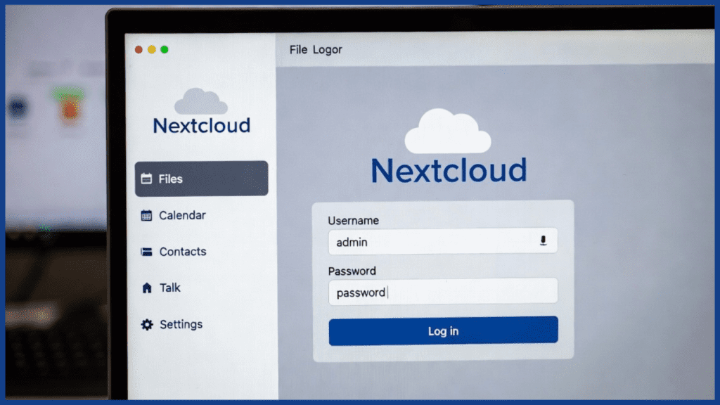Click the Contacts icon in the sidebar
This screenshot has height=405, width=720.
click(146, 251)
